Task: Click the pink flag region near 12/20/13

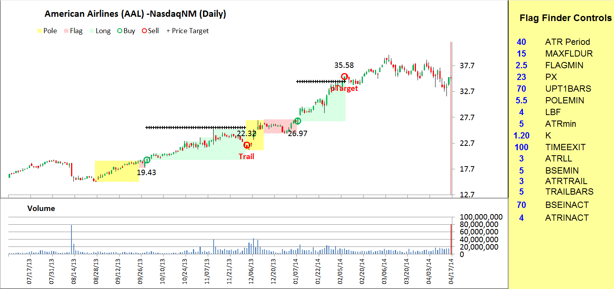Action: click(x=280, y=126)
